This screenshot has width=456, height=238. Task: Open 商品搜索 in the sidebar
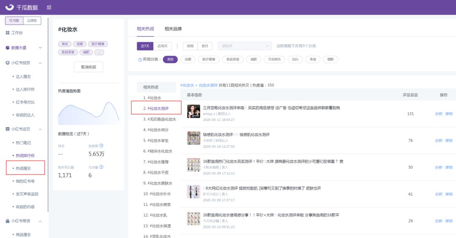(23, 235)
